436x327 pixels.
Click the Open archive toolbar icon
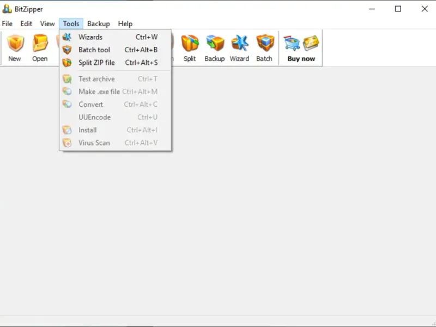(40, 43)
